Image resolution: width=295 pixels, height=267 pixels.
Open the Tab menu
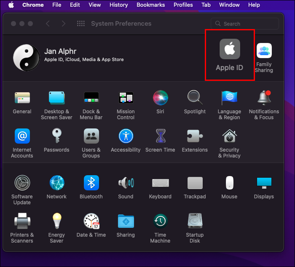pyautogui.click(x=206, y=5)
